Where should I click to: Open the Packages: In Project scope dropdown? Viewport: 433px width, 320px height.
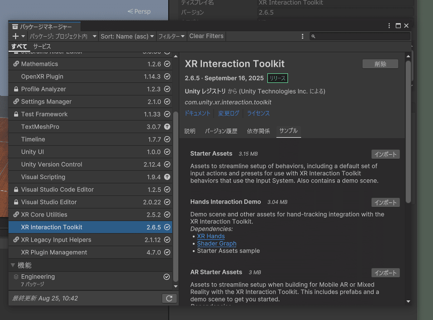coord(63,36)
